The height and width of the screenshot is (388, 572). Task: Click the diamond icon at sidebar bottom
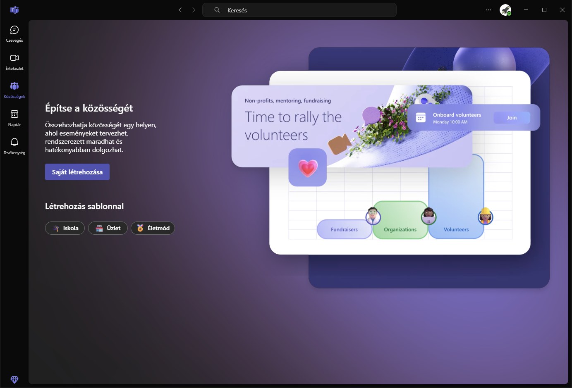tap(14, 379)
